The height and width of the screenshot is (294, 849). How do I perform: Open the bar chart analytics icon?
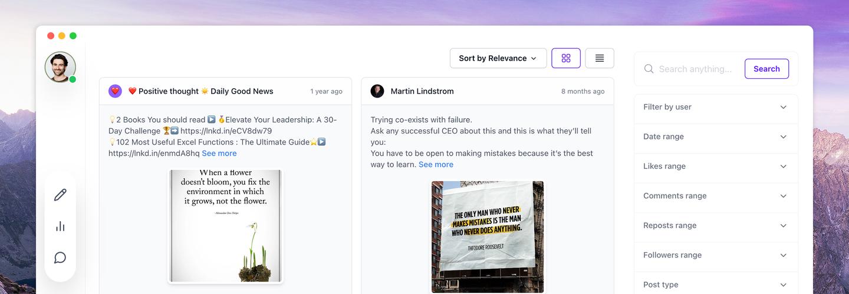tap(60, 226)
